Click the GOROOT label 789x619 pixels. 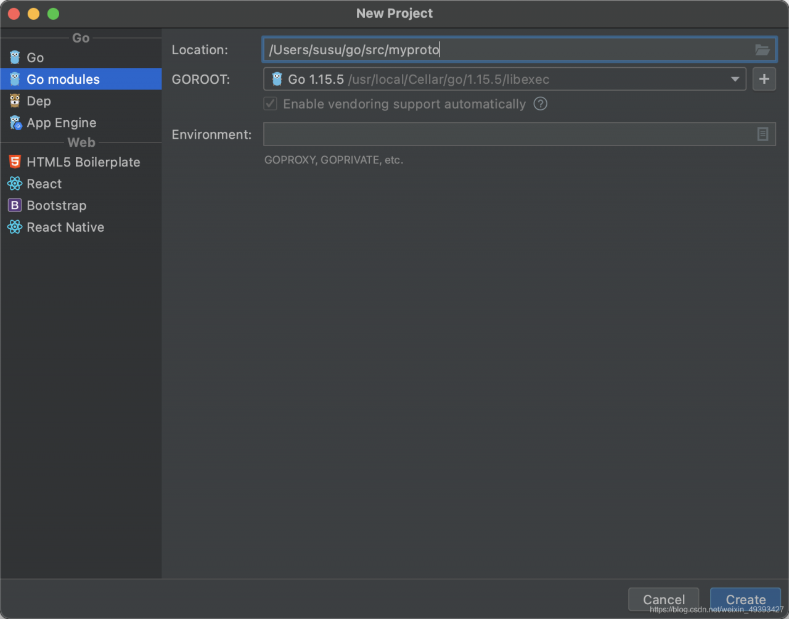pos(201,79)
